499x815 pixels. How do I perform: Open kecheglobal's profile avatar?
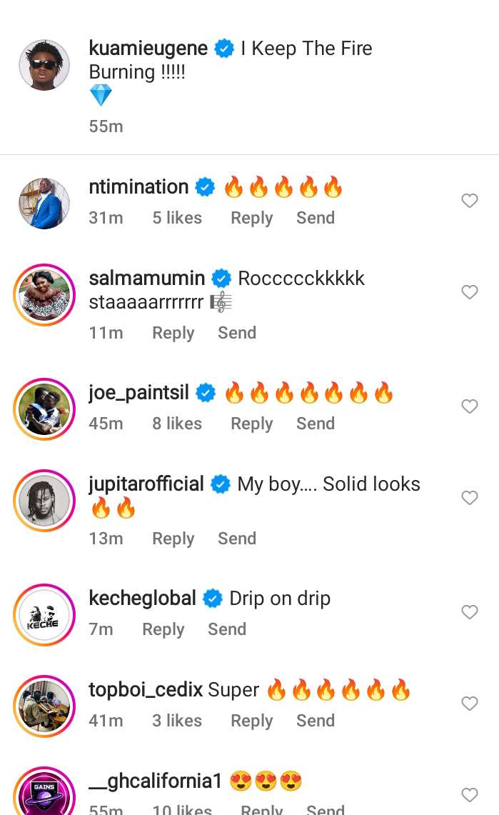44,615
